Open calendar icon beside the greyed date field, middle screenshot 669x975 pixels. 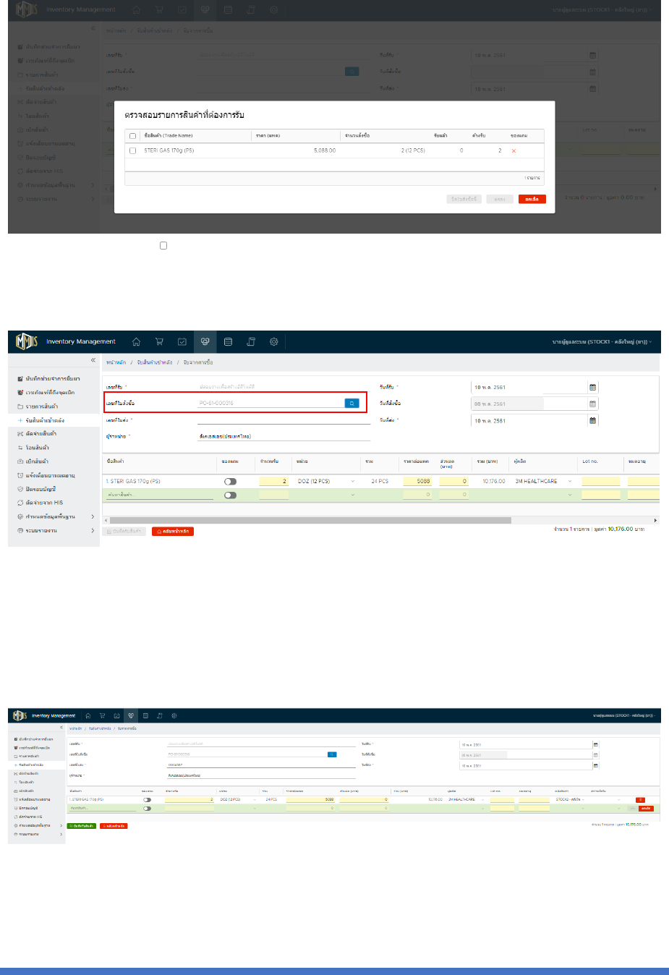click(592, 404)
